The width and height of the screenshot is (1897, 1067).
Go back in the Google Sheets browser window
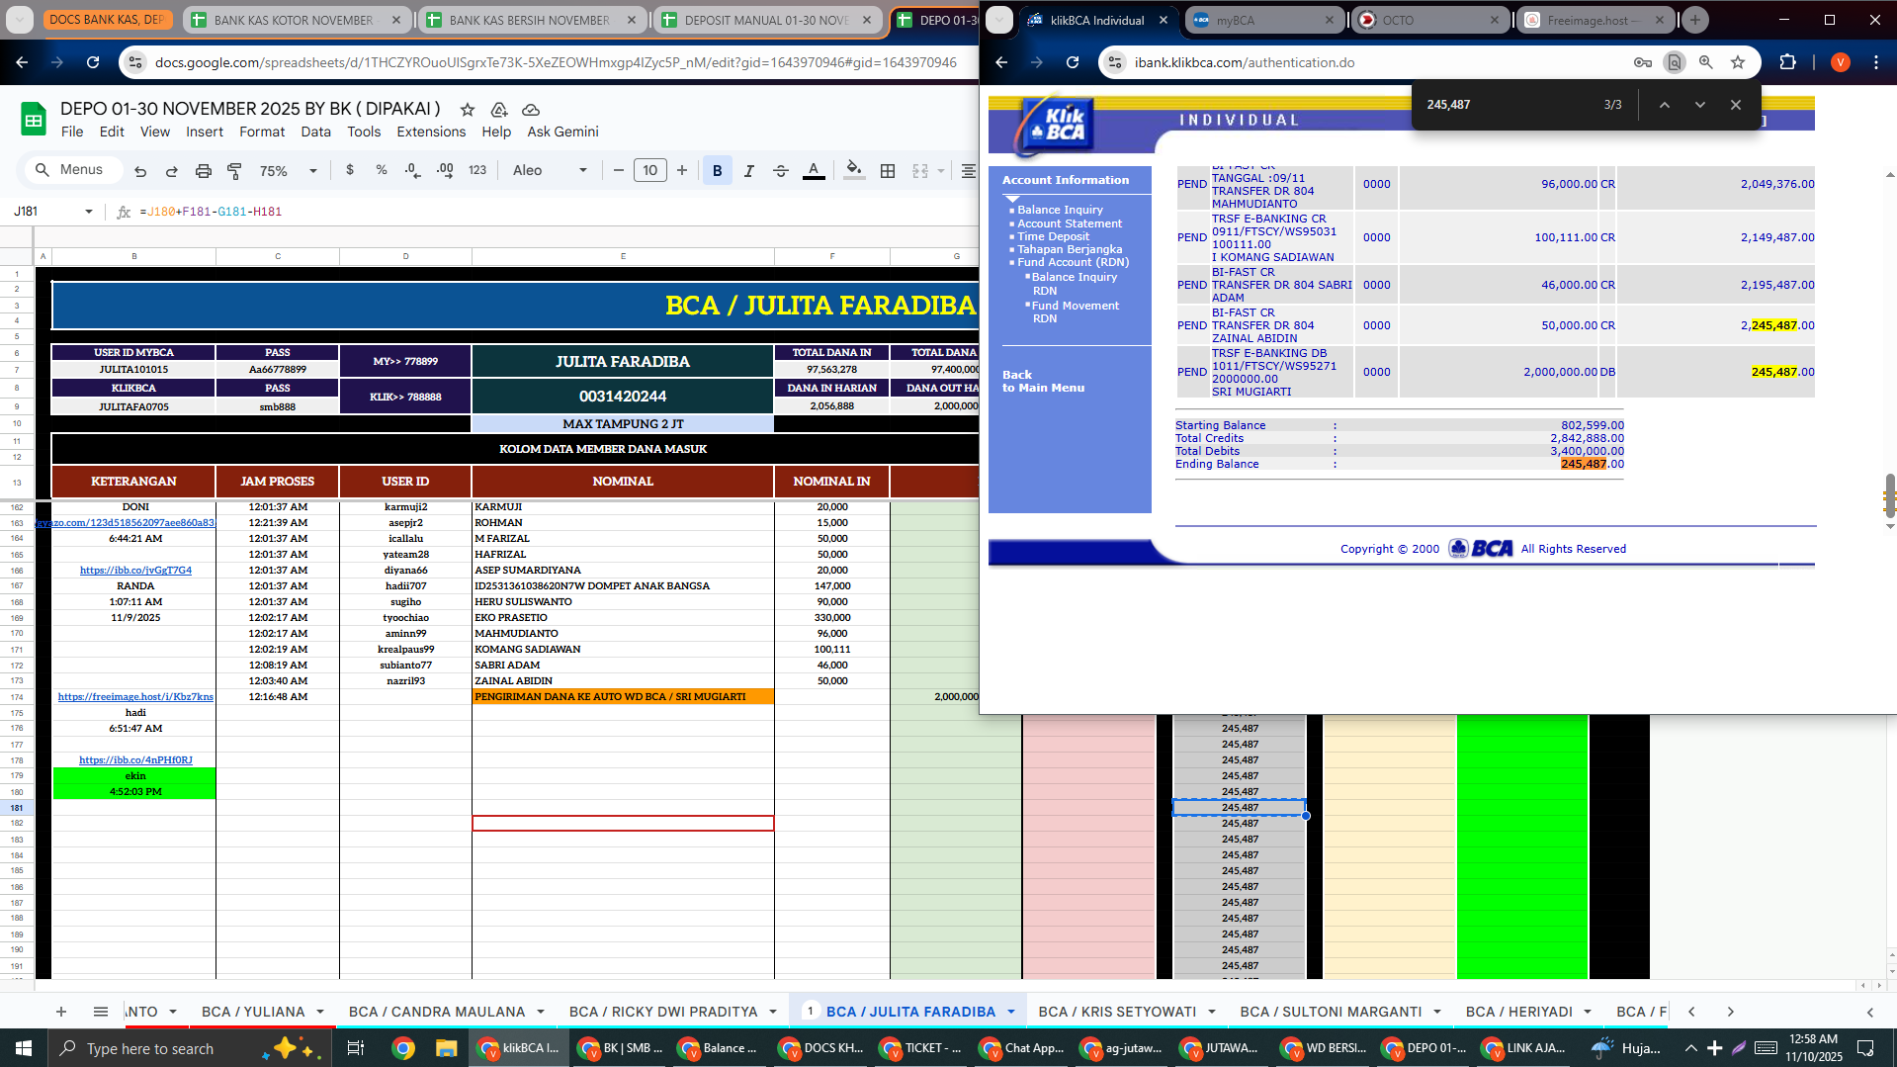click(22, 62)
